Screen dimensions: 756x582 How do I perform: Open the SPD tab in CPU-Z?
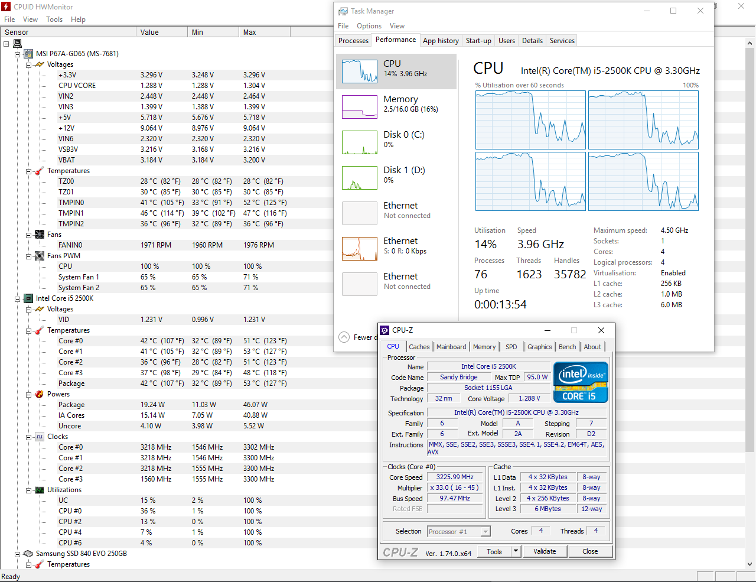(511, 347)
